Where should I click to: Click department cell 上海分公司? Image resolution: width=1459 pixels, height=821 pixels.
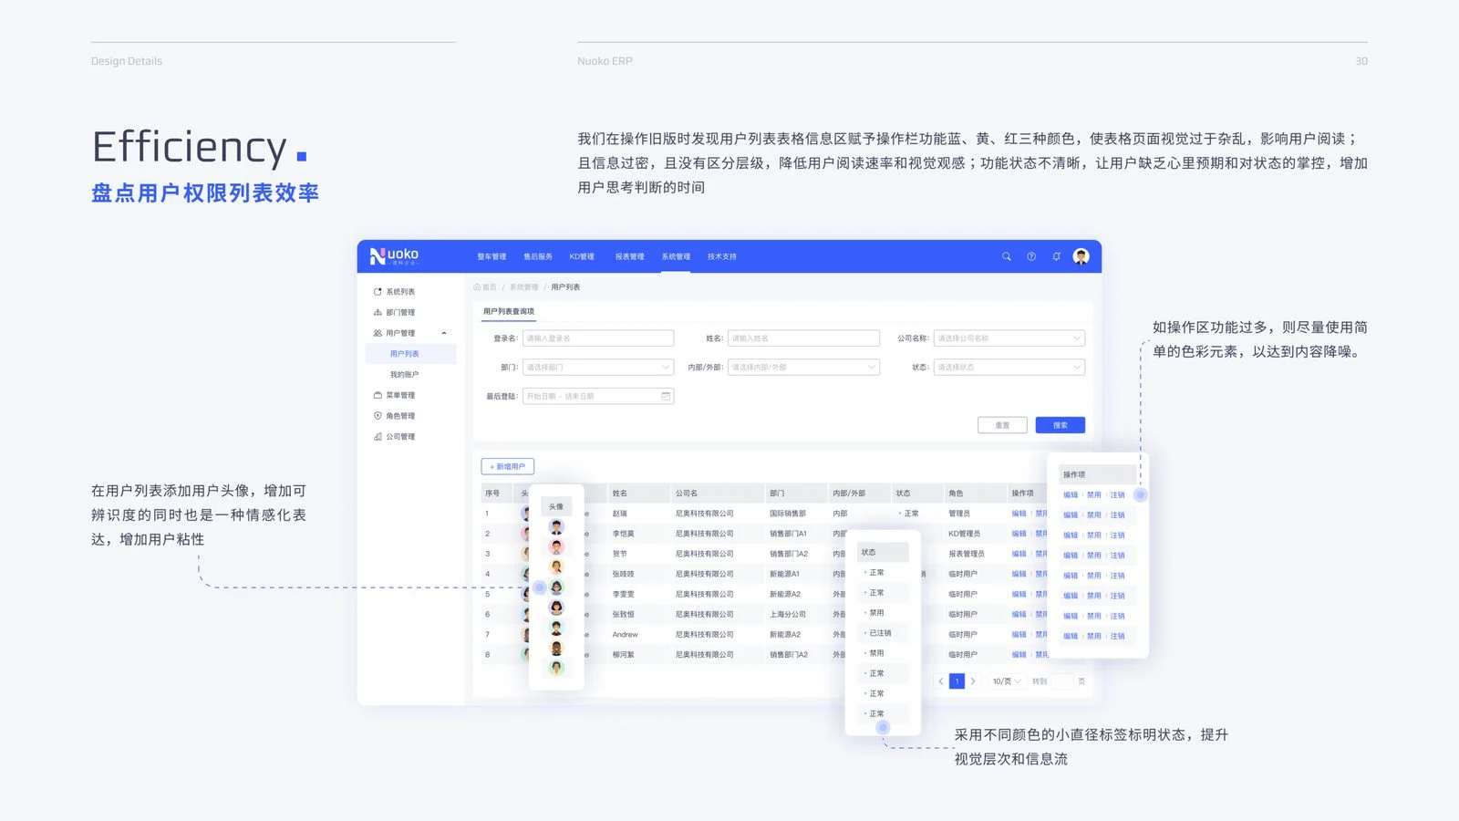[788, 615]
